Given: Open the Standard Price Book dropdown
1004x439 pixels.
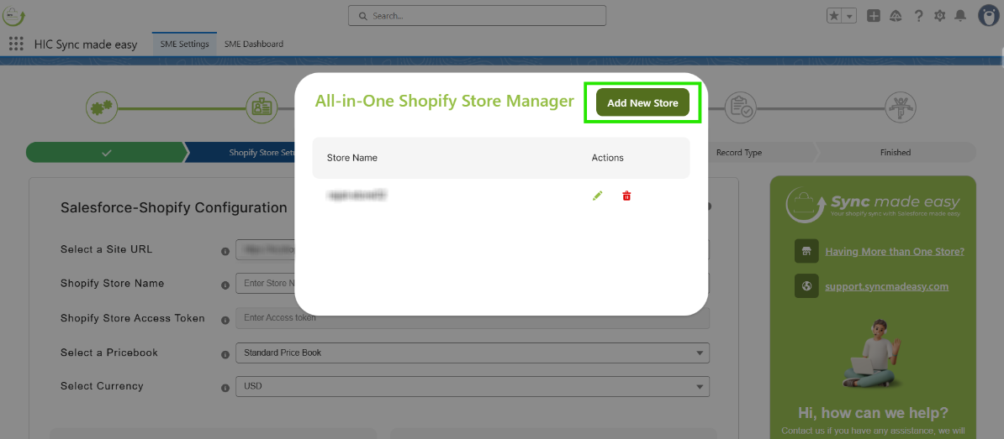Looking at the screenshot, I should click(x=473, y=352).
